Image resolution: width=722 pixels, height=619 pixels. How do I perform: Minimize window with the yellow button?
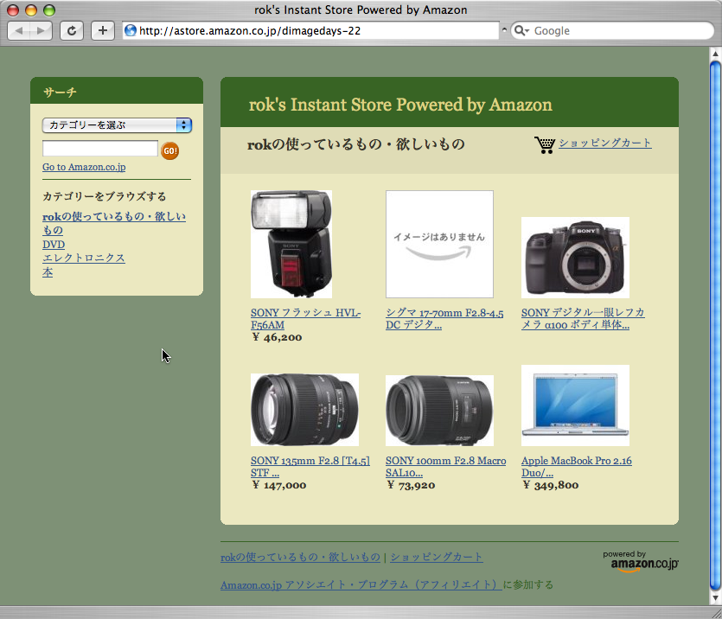pos(31,10)
